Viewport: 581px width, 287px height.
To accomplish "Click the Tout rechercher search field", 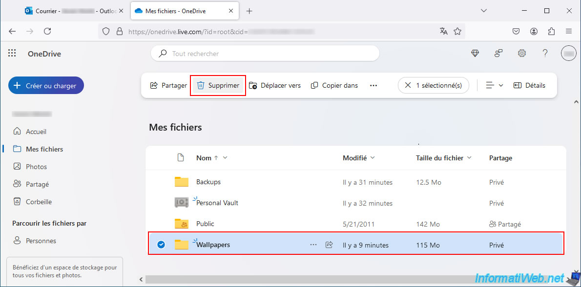I will tap(265, 54).
